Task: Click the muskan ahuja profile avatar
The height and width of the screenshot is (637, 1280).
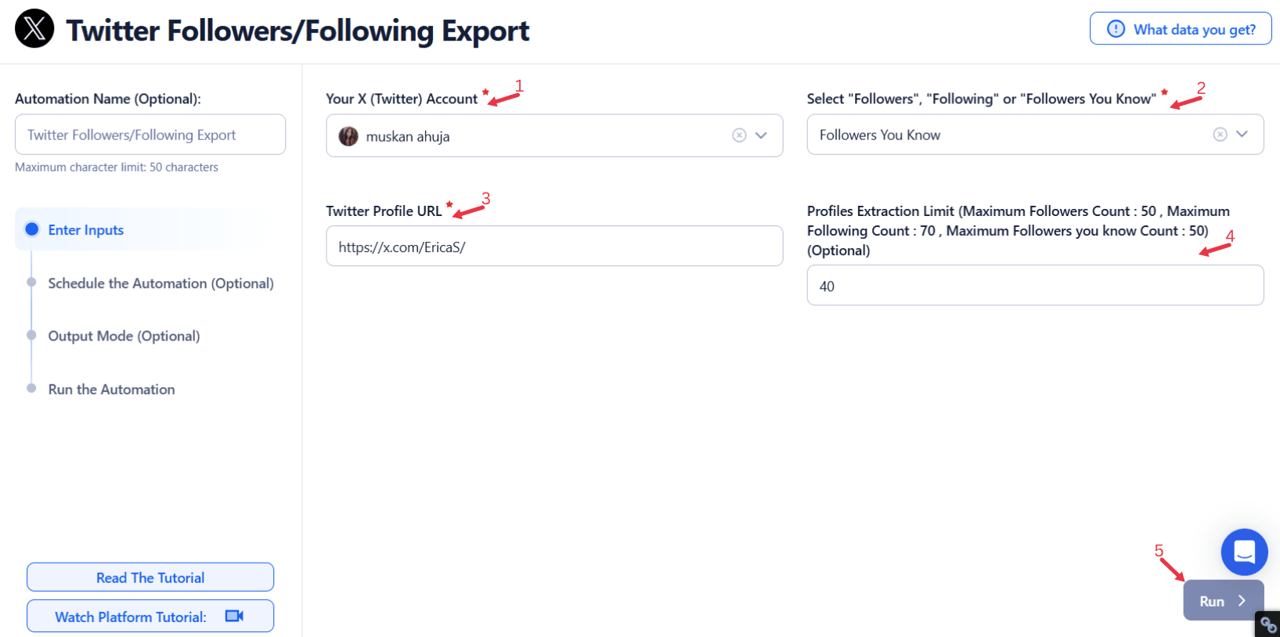Action: 348,136
